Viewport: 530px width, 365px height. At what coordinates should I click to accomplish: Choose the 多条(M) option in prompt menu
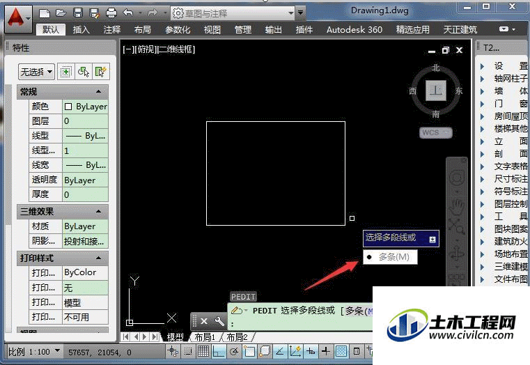[x=390, y=257]
